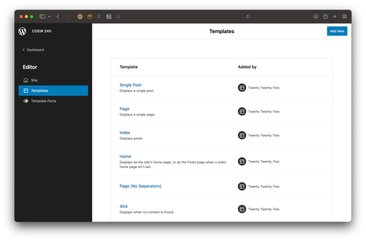Open the 404 template link
This screenshot has height=241, width=366.
click(x=123, y=206)
